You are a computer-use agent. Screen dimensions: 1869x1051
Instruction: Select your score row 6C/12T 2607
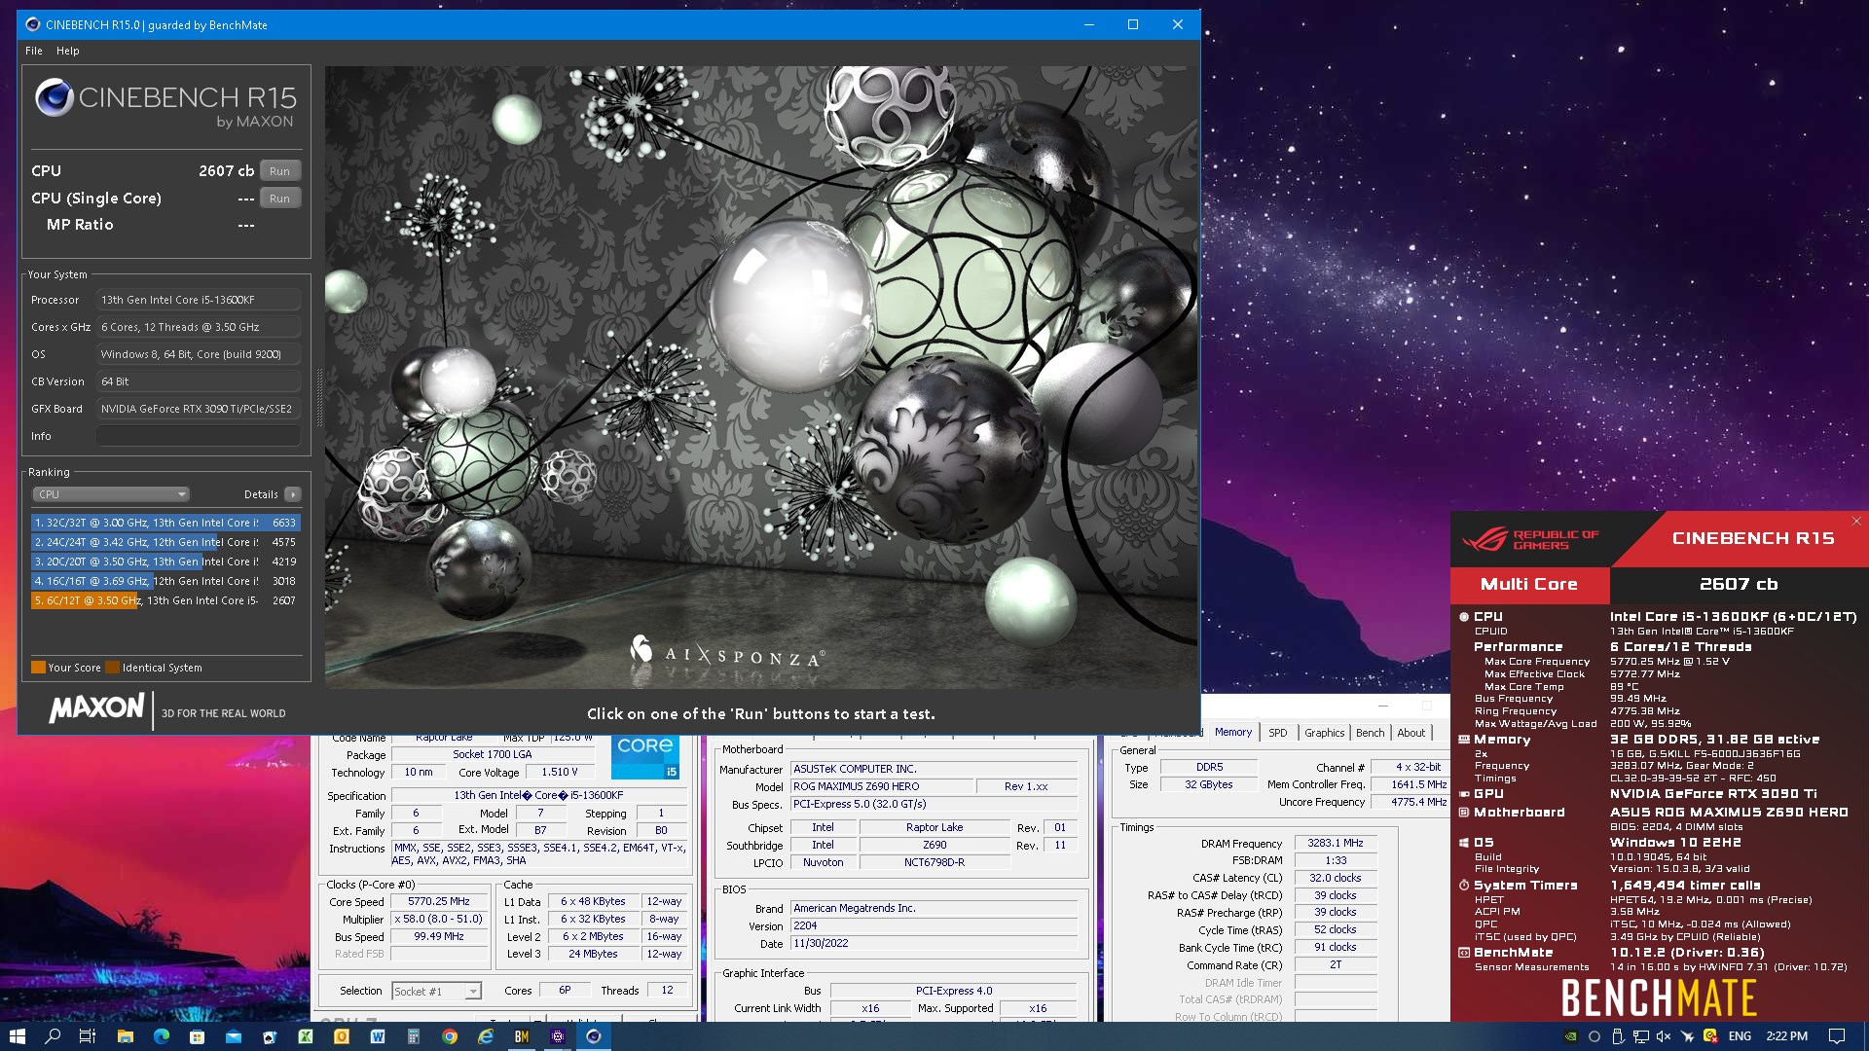[165, 600]
